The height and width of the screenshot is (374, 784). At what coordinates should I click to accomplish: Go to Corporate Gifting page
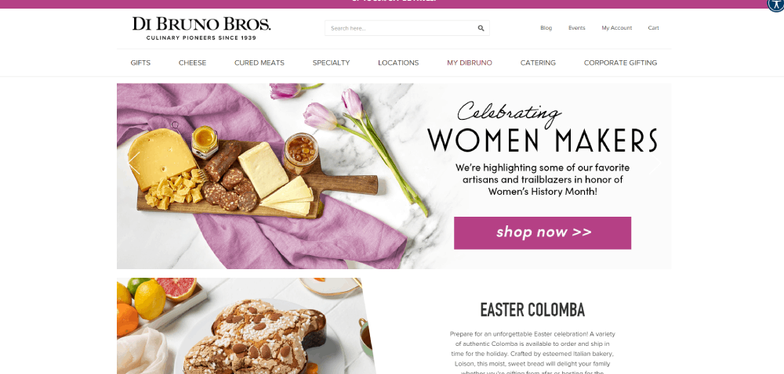click(620, 63)
